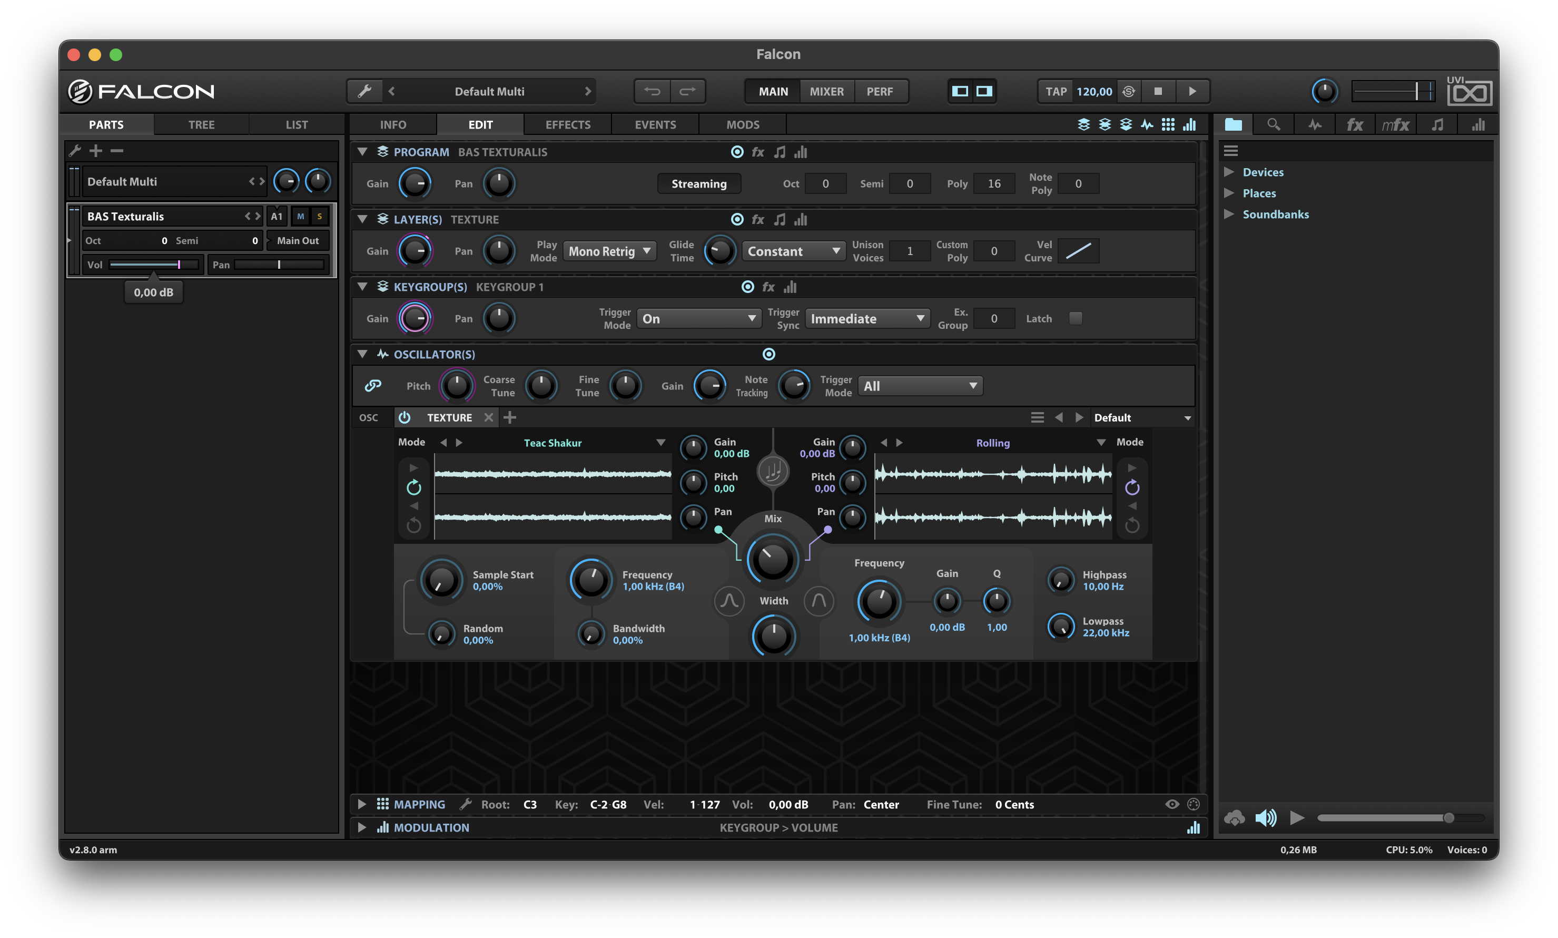The height and width of the screenshot is (938, 1558).
Task: Add a new oscillator with plus
Action: click(x=510, y=417)
